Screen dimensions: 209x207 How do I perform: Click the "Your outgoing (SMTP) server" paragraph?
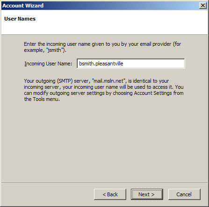point(104,90)
